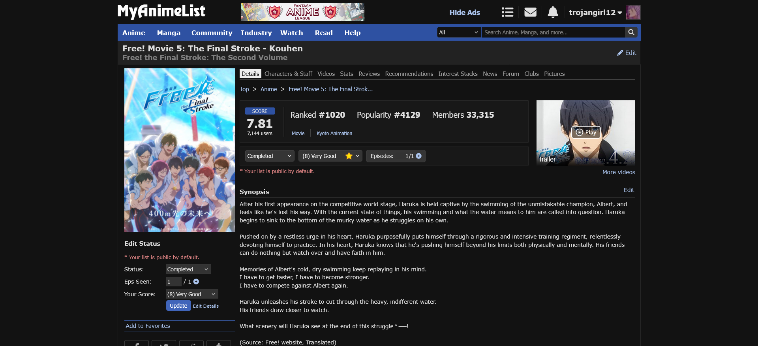
Task: Open the notifications bell icon
Action: click(x=553, y=12)
